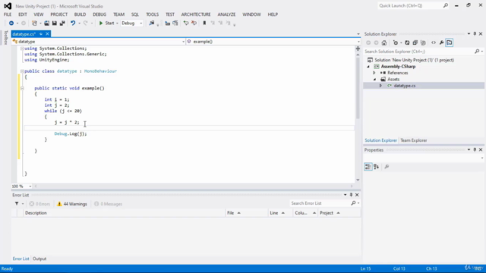486x273 pixels.
Task: Uncomment the selected lines
Action: pyautogui.click(x=194, y=24)
